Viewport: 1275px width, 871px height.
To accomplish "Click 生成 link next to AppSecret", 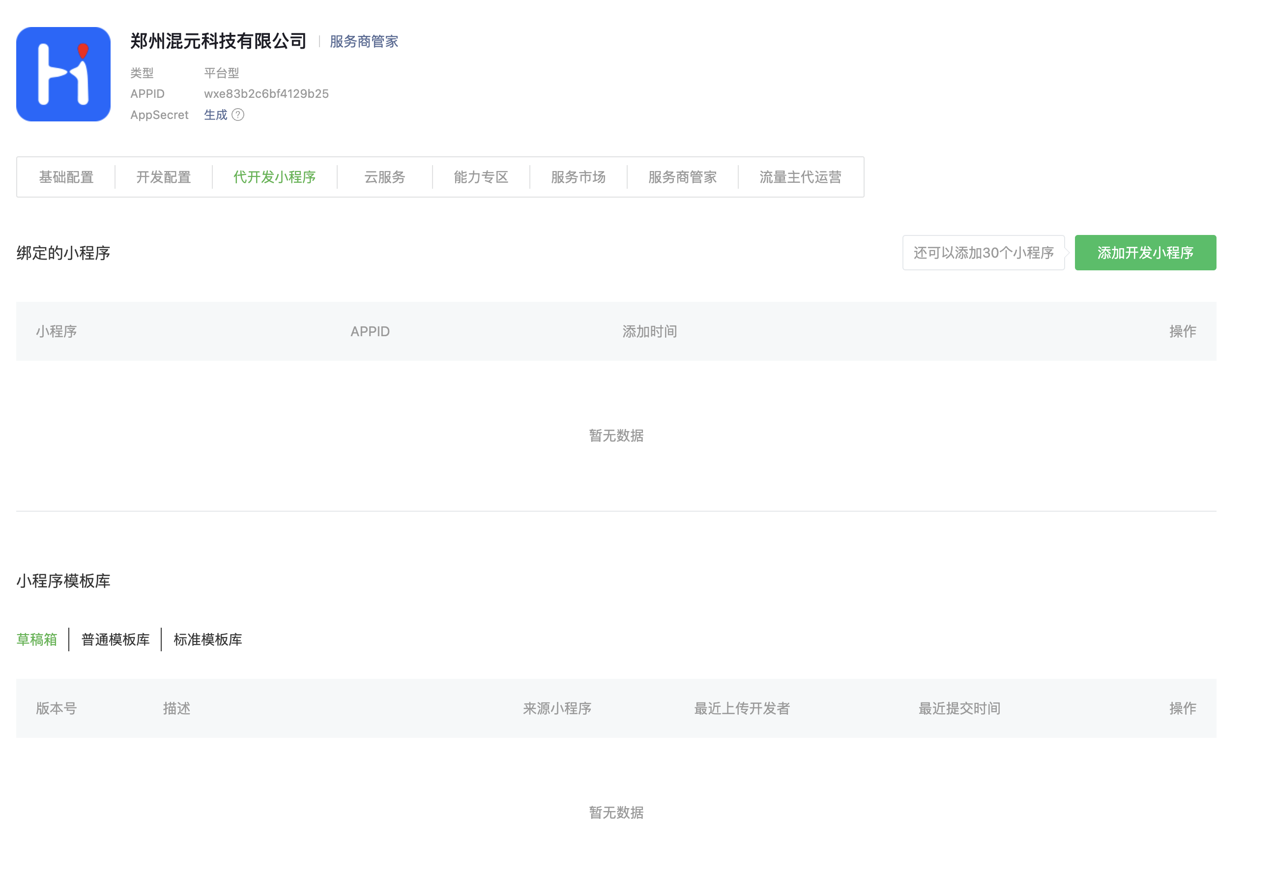I will (215, 115).
